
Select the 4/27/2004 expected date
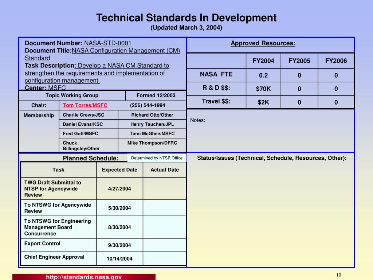click(x=119, y=189)
